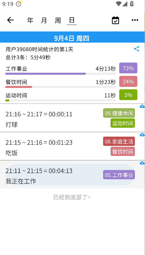Tap cloud upload icon on 吃饭 record
The height and width of the screenshot is (255, 145).
point(142,135)
